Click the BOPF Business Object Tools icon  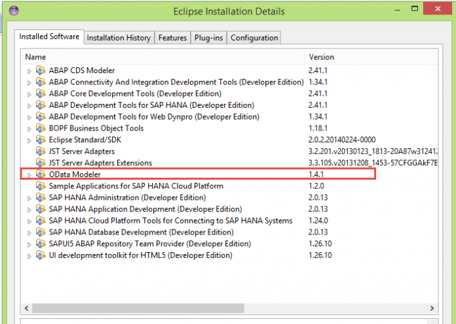pos(41,128)
